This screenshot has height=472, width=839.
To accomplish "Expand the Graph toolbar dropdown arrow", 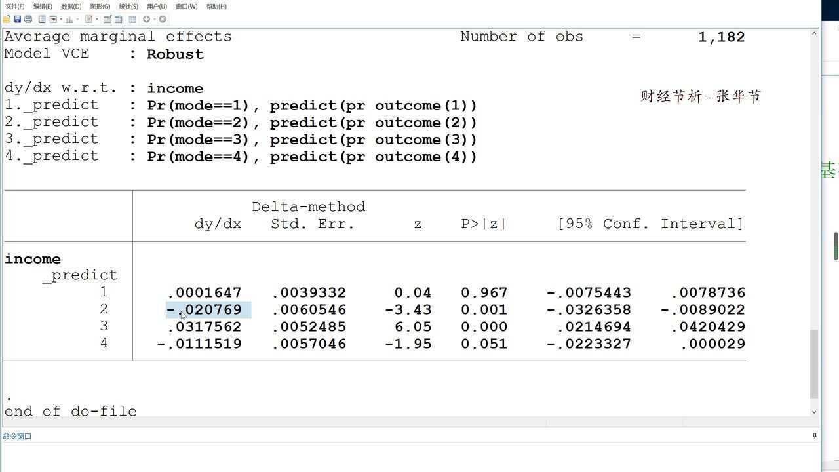I will click(78, 20).
